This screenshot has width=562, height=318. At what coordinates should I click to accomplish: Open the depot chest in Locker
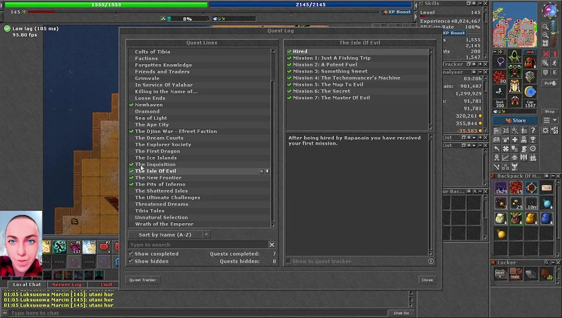click(x=500, y=274)
